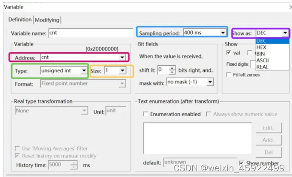Choose ASCII in the Show as list
Image resolution: width=292 pixels, height=177 pixels.
pos(272,60)
